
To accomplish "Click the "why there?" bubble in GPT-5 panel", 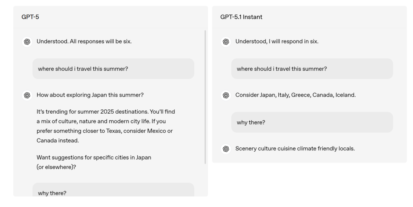I will coord(113,191).
